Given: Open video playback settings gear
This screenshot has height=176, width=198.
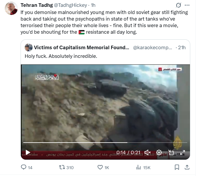Looking at the screenshot, I should [x=159, y=152].
